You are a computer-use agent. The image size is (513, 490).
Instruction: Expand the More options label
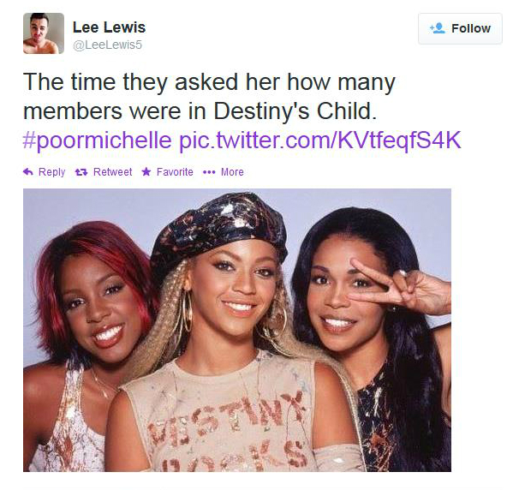click(232, 172)
